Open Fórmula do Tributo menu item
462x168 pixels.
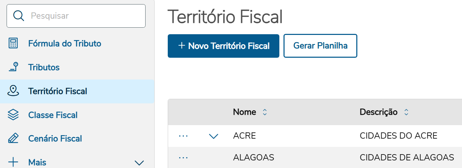coord(64,44)
